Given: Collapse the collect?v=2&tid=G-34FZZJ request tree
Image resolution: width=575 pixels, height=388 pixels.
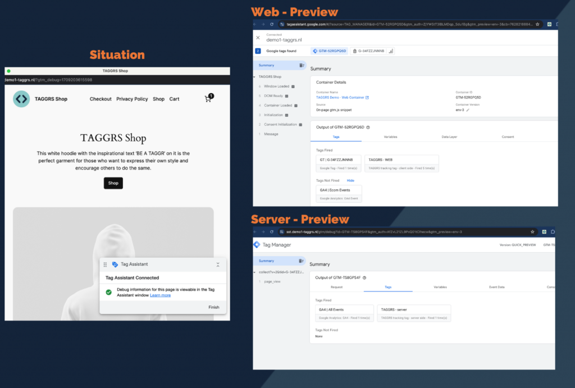Looking at the screenshot, I should [x=254, y=272].
